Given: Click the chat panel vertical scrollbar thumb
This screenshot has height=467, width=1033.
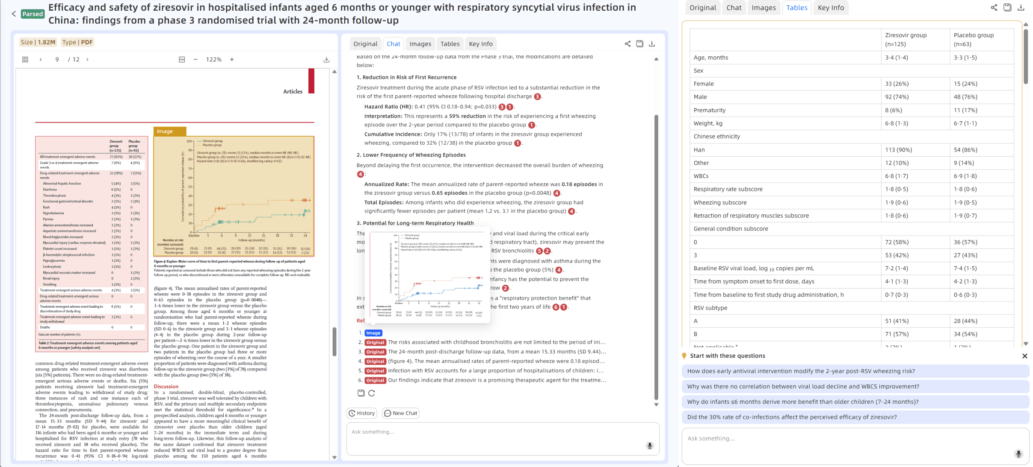Looking at the screenshot, I should [656, 257].
